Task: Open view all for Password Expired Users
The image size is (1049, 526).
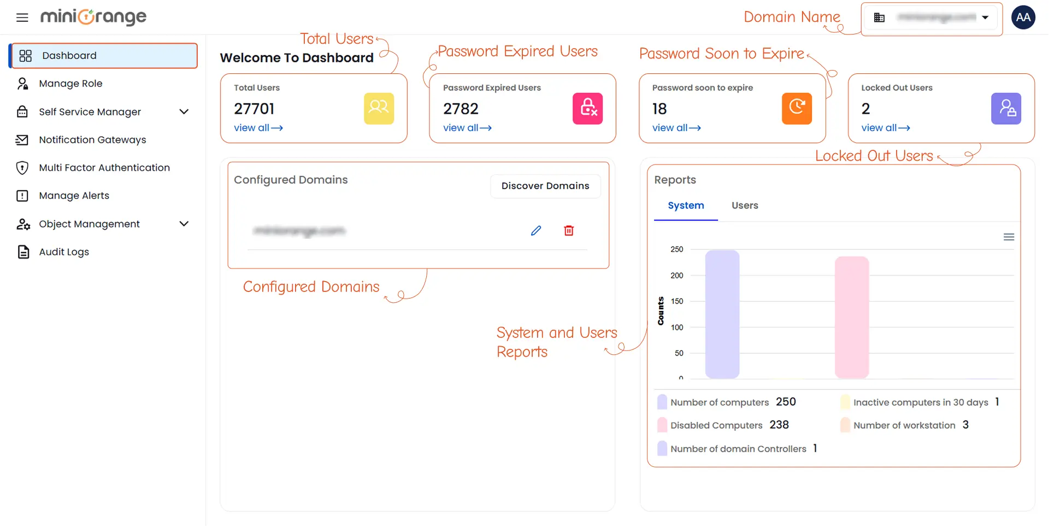Action: coord(467,127)
